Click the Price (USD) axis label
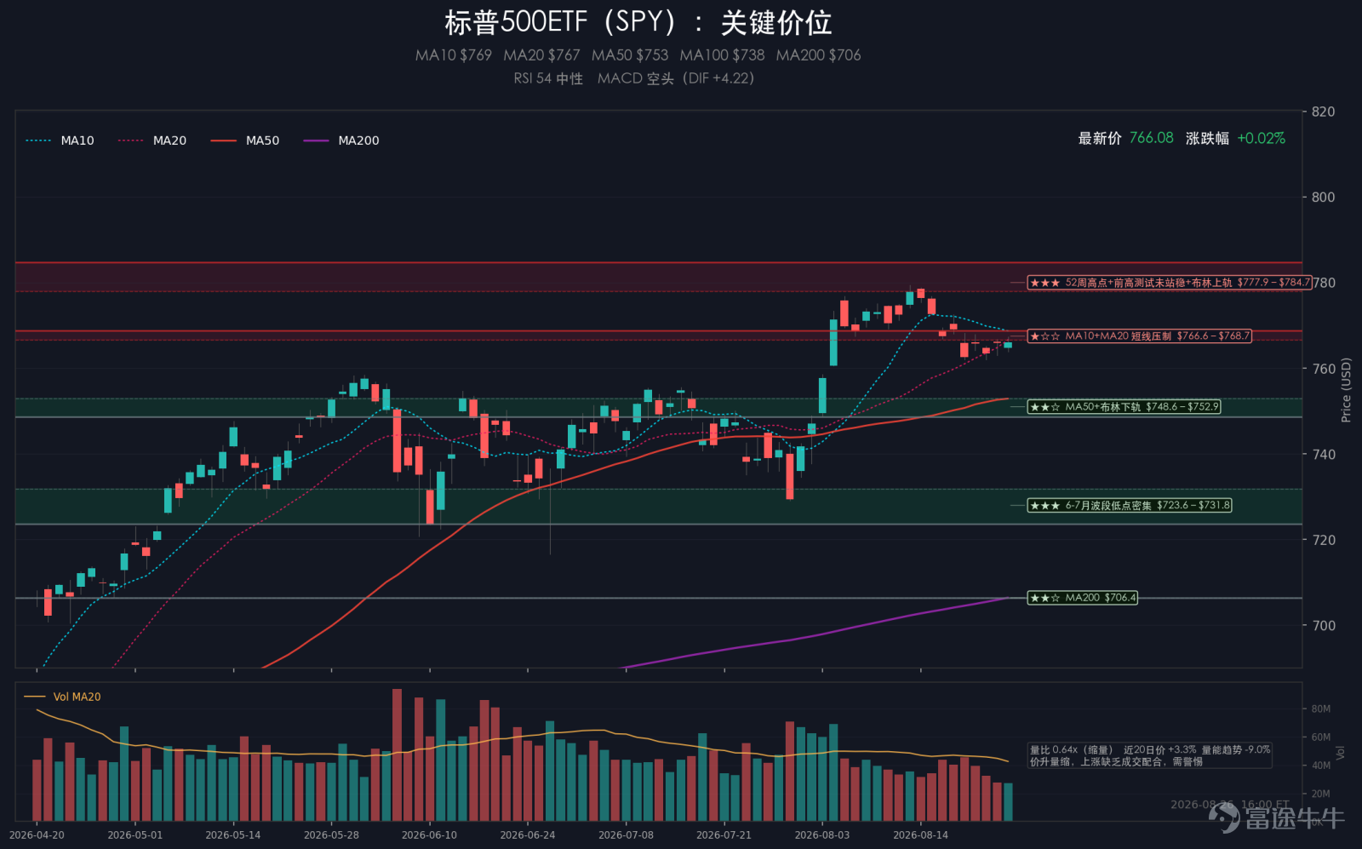Image resolution: width=1362 pixels, height=849 pixels. [x=1346, y=390]
